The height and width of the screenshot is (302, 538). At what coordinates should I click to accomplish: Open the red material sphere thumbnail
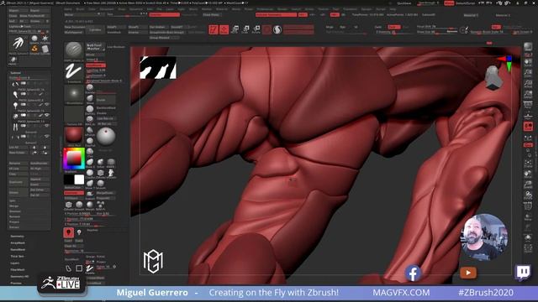[73, 136]
